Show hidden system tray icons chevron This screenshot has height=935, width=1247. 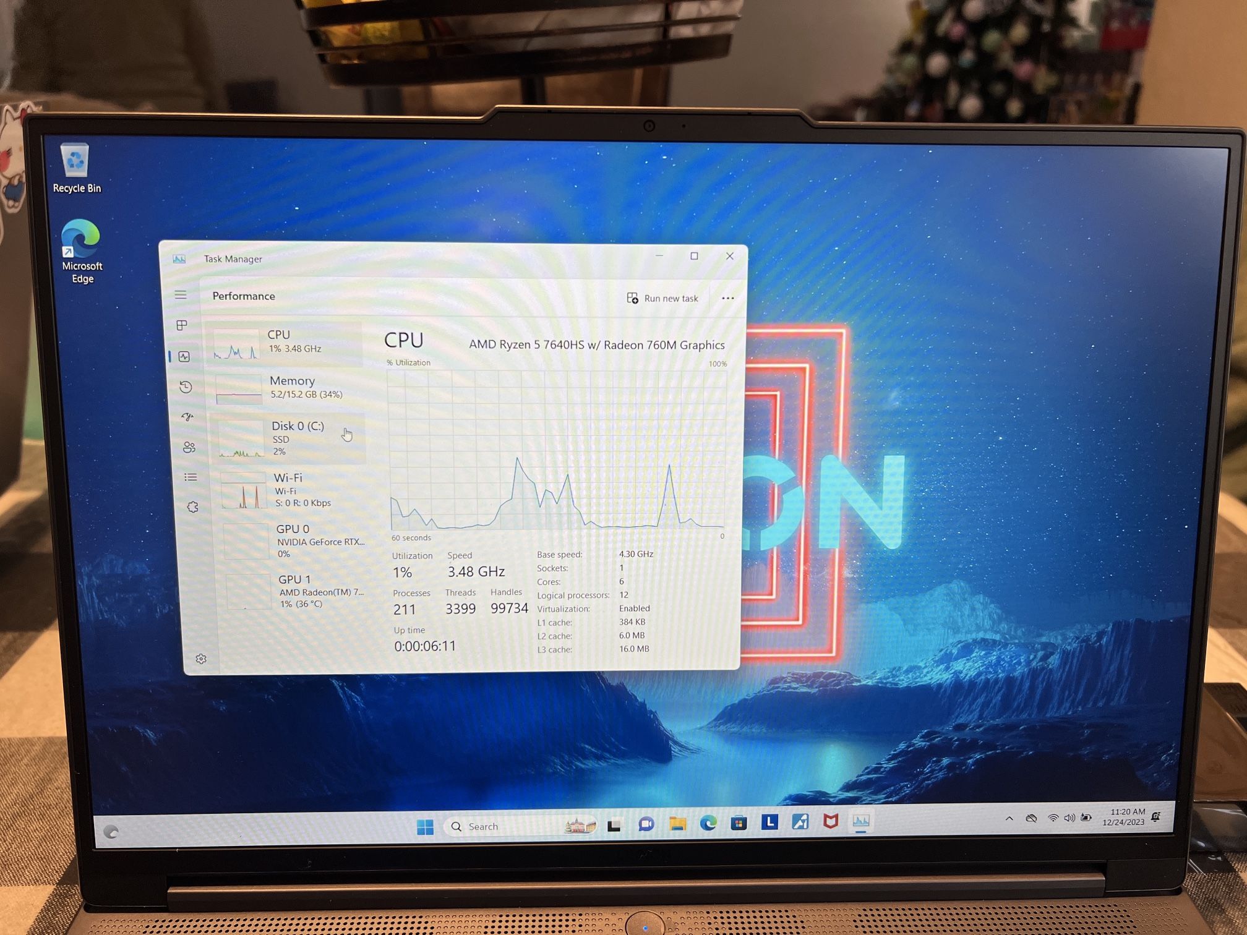(1009, 818)
